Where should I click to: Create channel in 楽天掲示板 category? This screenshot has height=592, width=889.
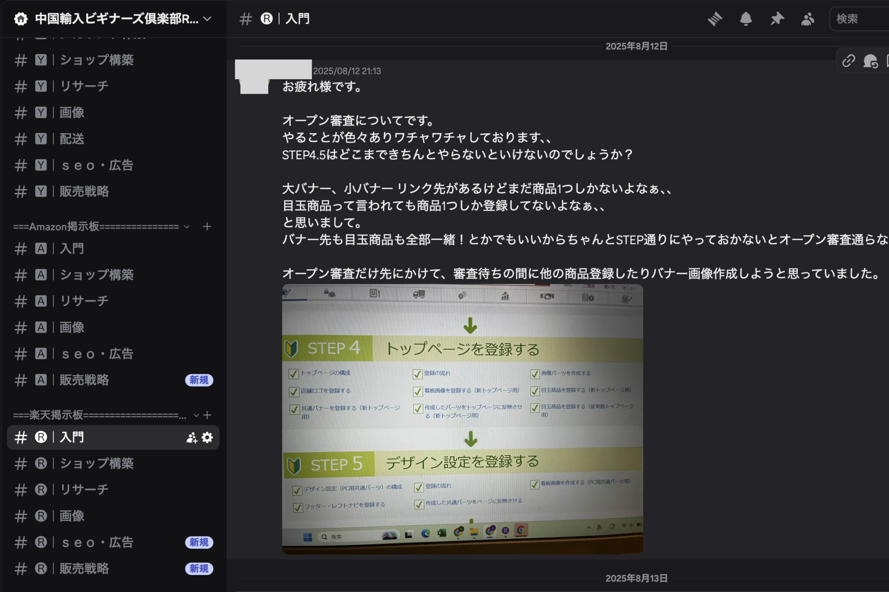click(x=207, y=415)
